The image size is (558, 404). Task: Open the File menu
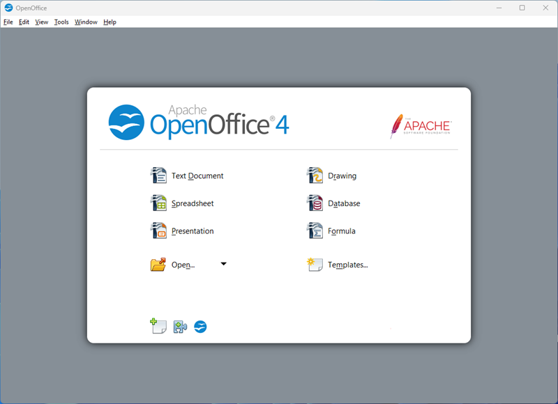pyautogui.click(x=8, y=22)
